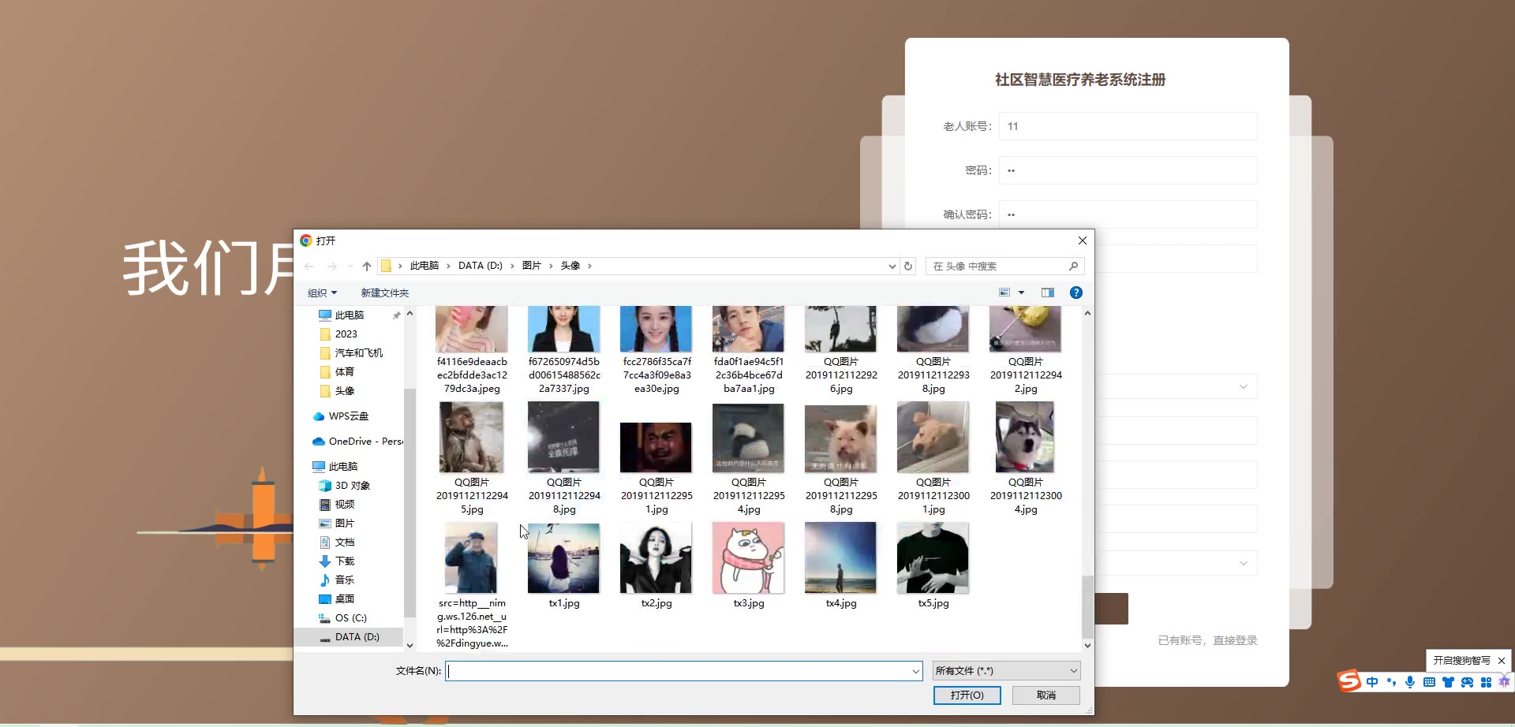Open the recent locations dropdown arrow
Screen dimensions: 1515x727
[350, 267]
